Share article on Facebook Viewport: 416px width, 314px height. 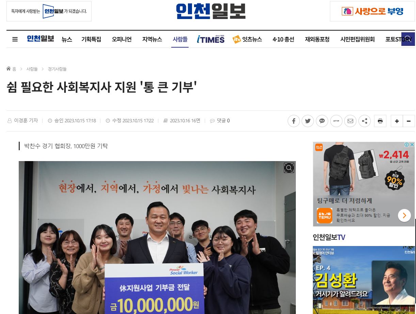pyautogui.click(x=293, y=121)
